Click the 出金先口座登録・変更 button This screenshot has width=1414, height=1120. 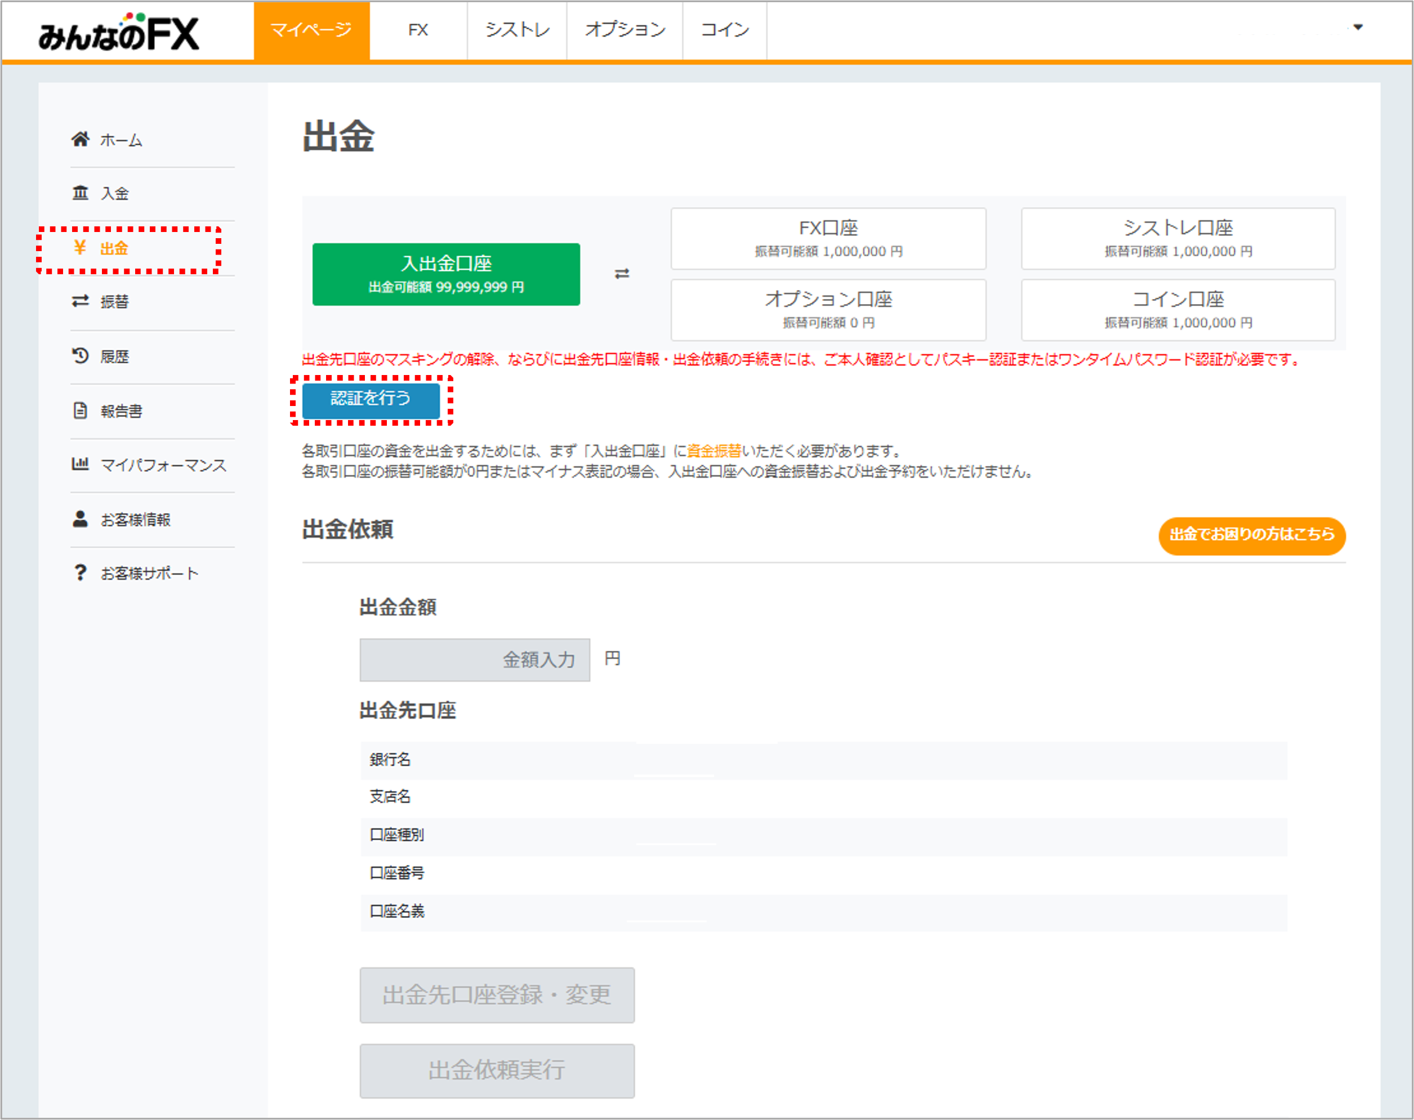pos(497,995)
